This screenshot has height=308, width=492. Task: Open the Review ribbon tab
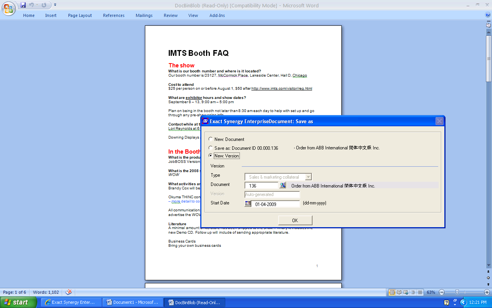click(x=171, y=15)
